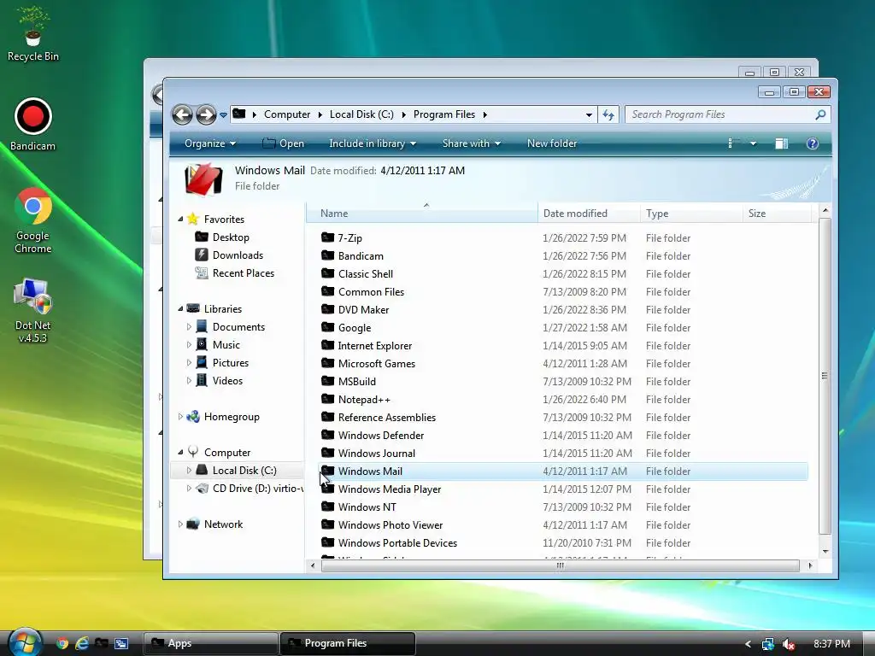Click Program Files in the breadcrumb
Screen dimensions: 875x656
(444, 114)
